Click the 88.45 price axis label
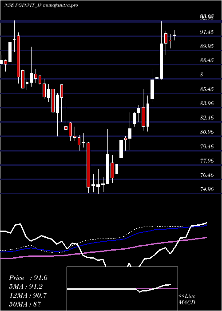 207,60
